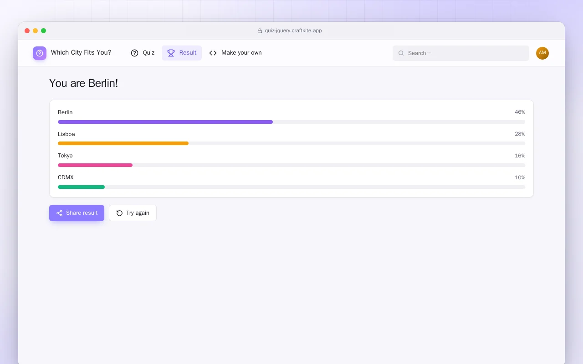
Task: Click the 16% value
Action: (520, 156)
